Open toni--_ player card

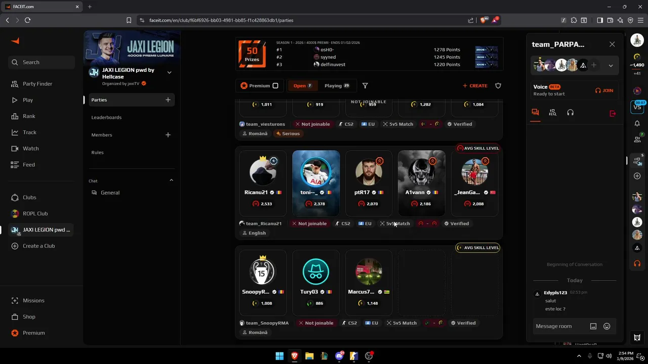pyautogui.click(x=316, y=183)
